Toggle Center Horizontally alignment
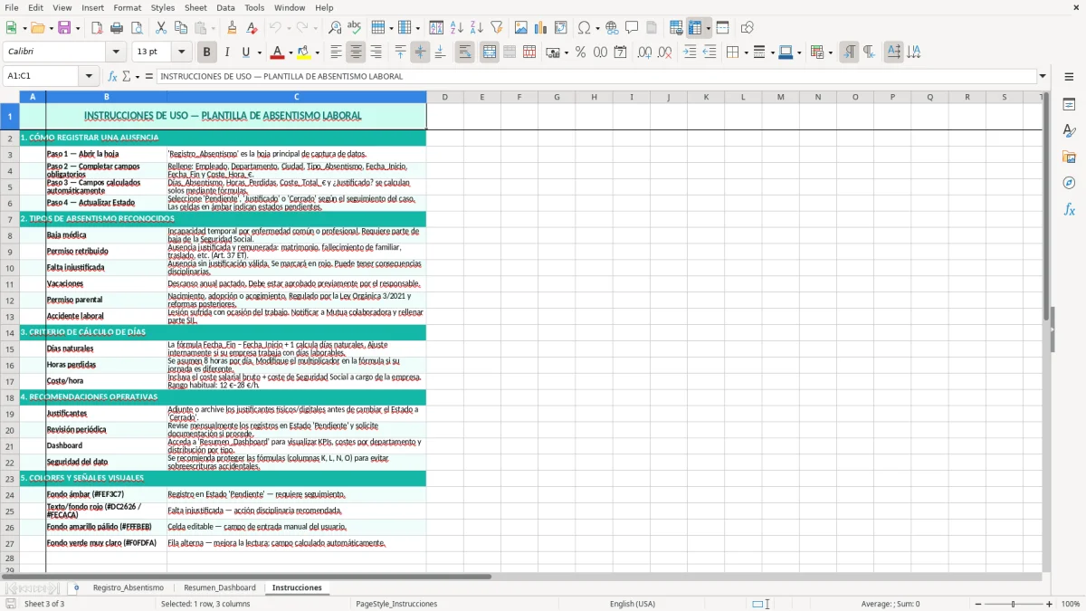 (x=356, y=53)
